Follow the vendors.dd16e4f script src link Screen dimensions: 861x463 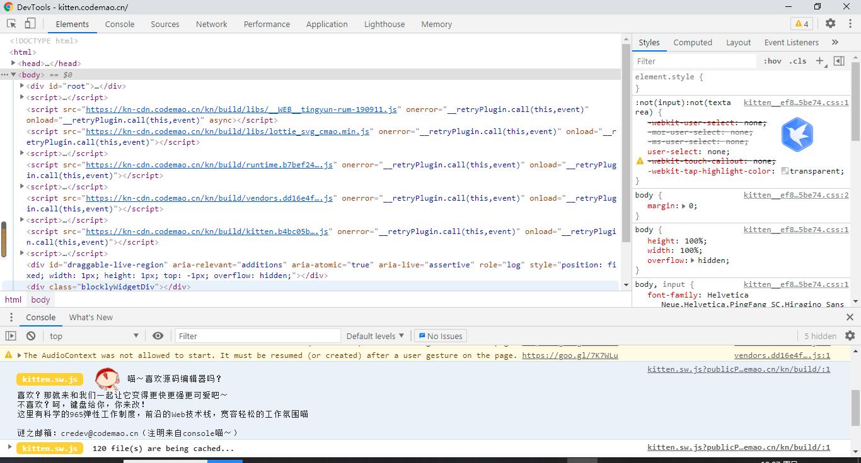click(x=209, y=198)
